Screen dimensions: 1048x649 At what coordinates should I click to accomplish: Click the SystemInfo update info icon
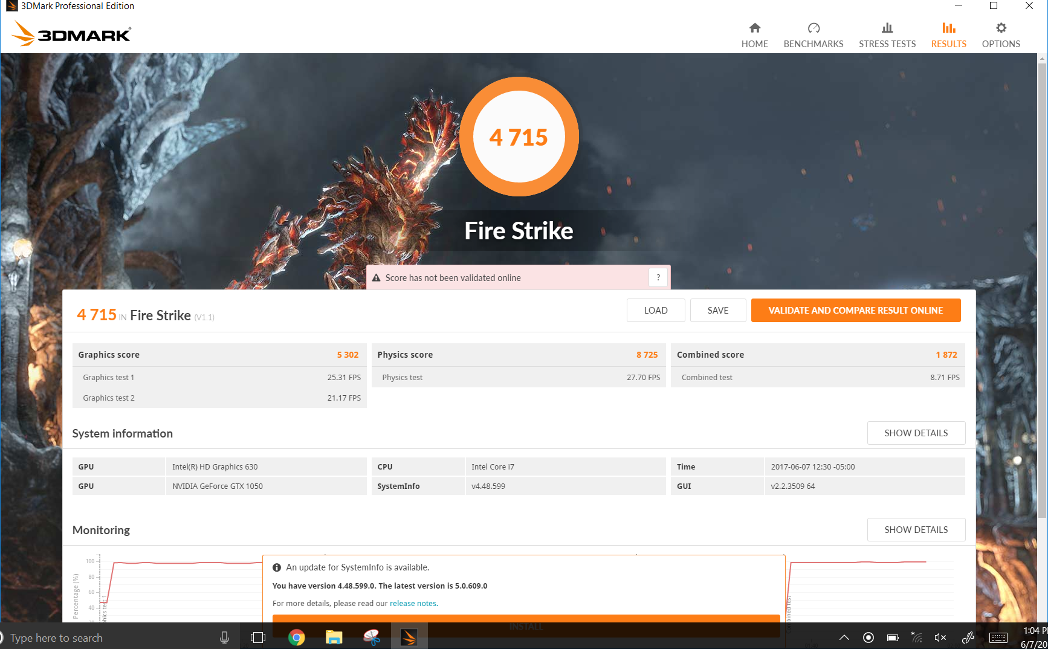coord(277,567)
